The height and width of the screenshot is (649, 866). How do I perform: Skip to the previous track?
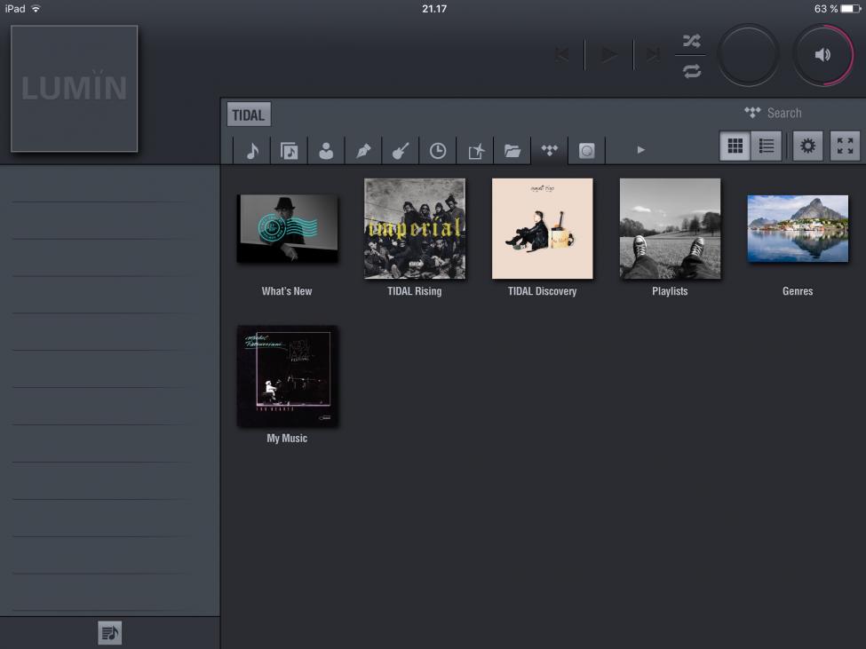(x=561, y=55)
